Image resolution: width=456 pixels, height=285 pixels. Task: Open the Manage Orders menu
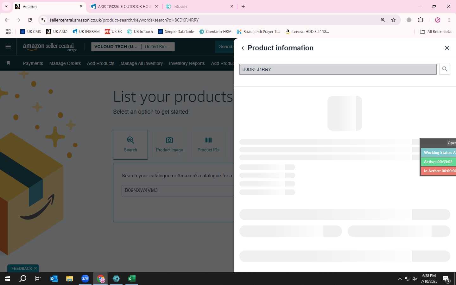click(x=65, y=63)
